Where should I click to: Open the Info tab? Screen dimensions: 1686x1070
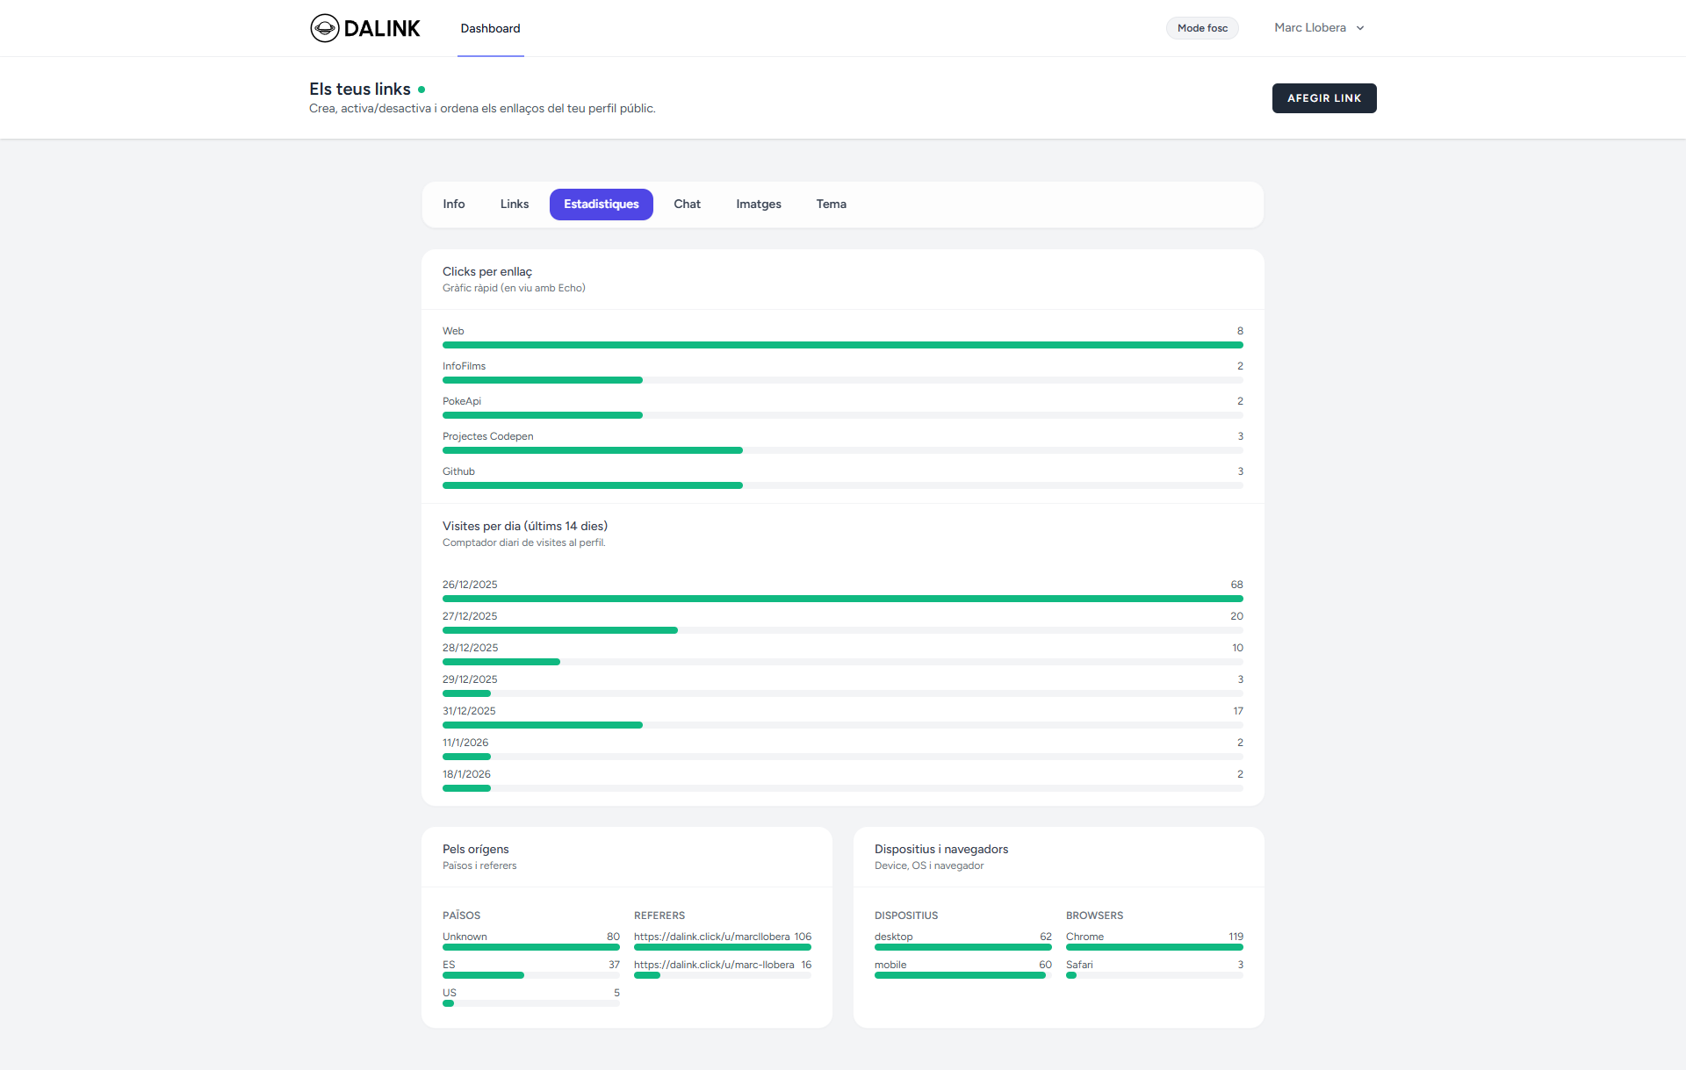454,204
